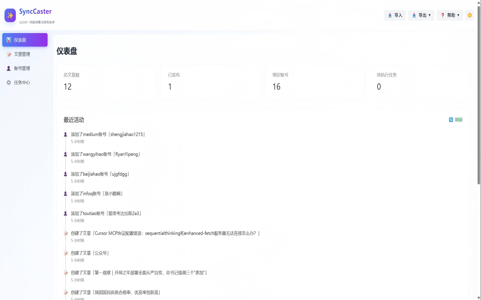Toggle the theme with the yellow sun button
Image resolution: width=481 pixels, height=300 pixels.
469,15
